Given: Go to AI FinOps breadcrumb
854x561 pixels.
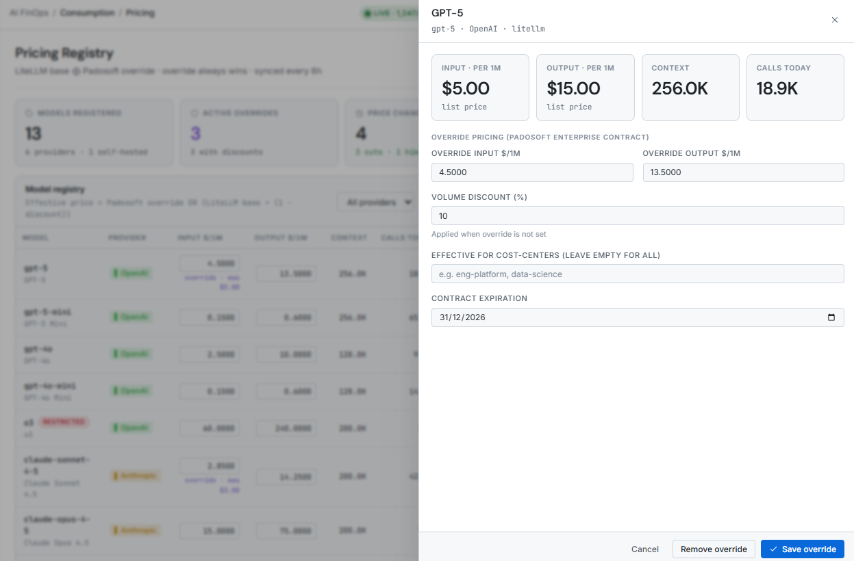Looking at the screenshot, I should point(30,13).
